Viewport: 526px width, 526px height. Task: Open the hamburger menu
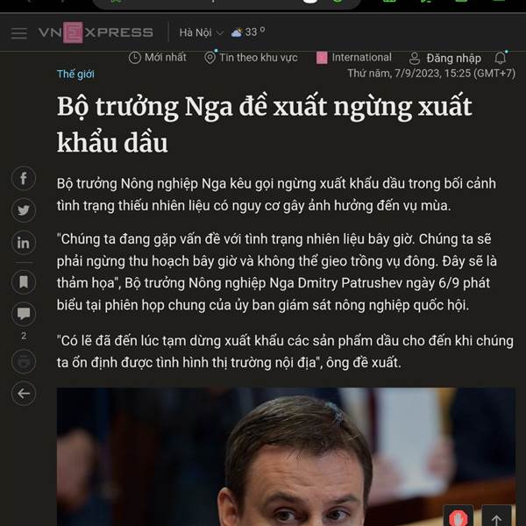(18, 33)
